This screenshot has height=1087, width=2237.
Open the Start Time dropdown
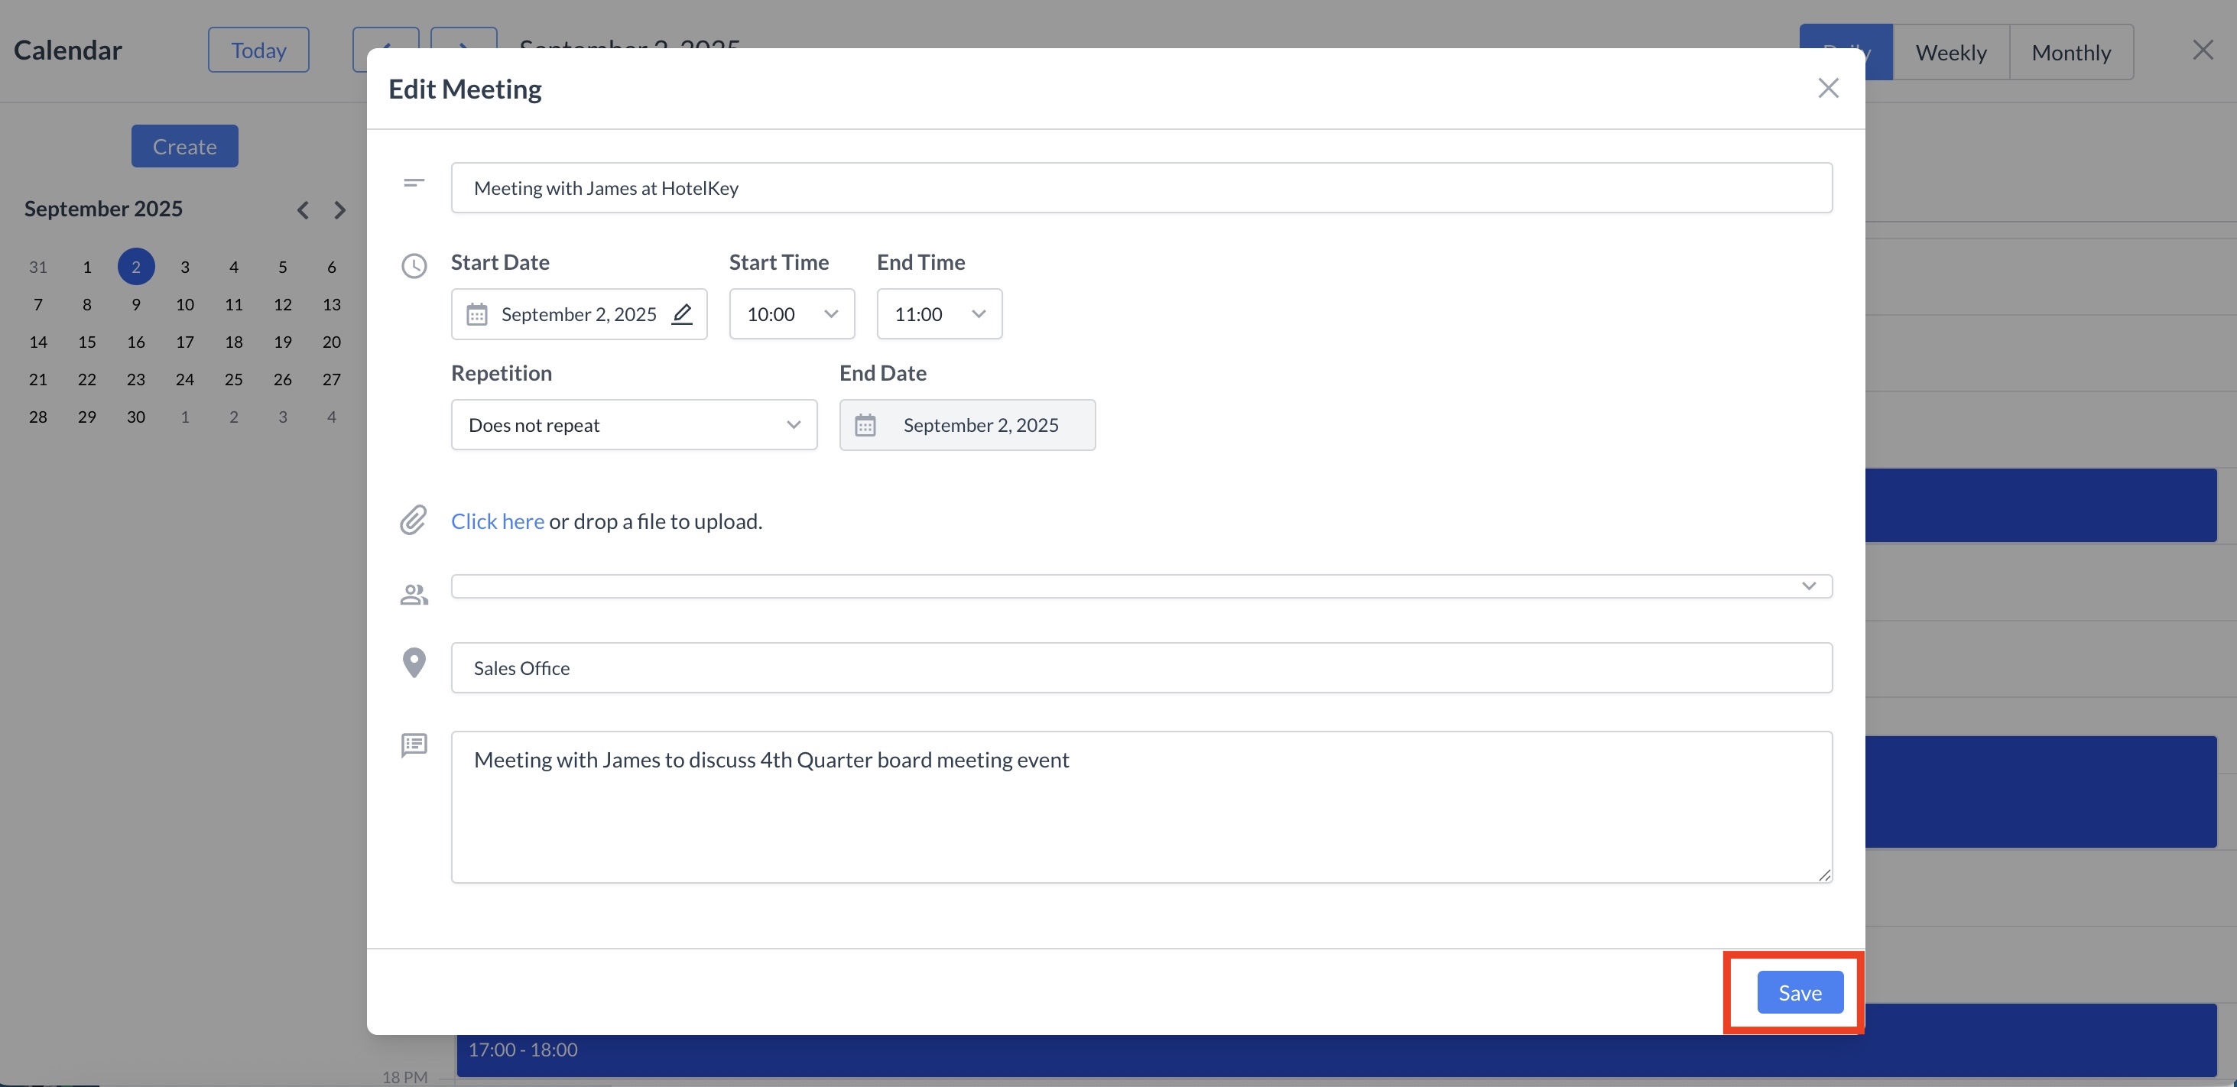(x=791, y=314)
